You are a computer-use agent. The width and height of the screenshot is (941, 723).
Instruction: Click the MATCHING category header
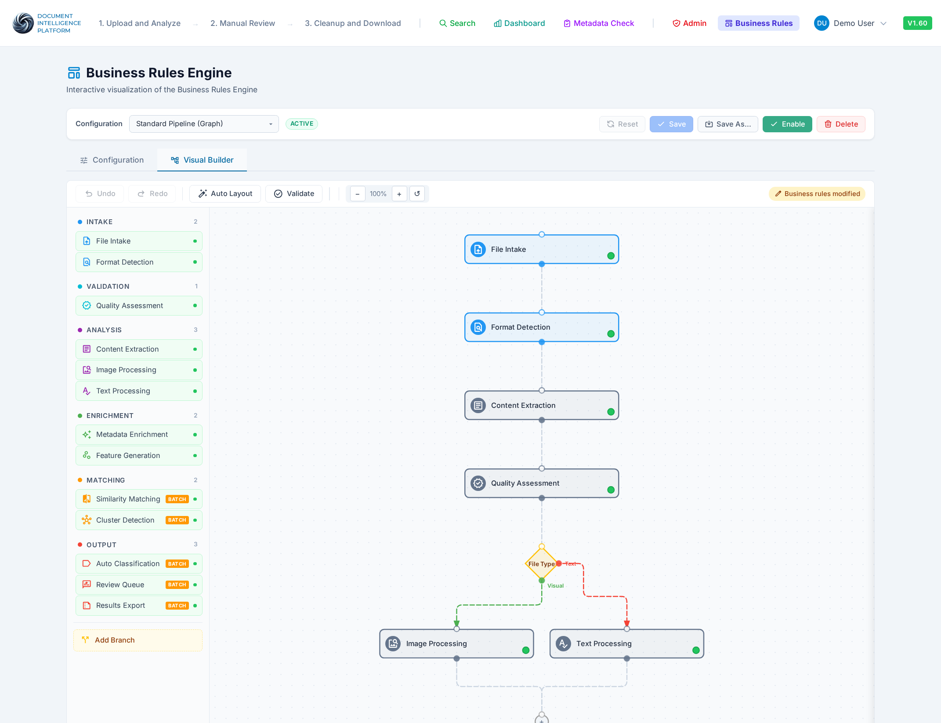(x=138, y=480)
